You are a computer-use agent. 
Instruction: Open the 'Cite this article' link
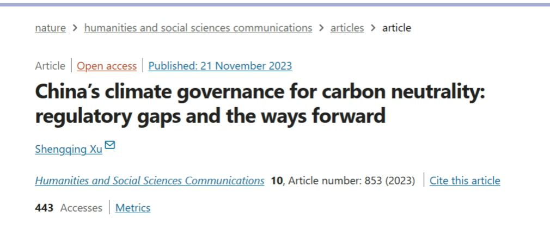coord(465,181)
